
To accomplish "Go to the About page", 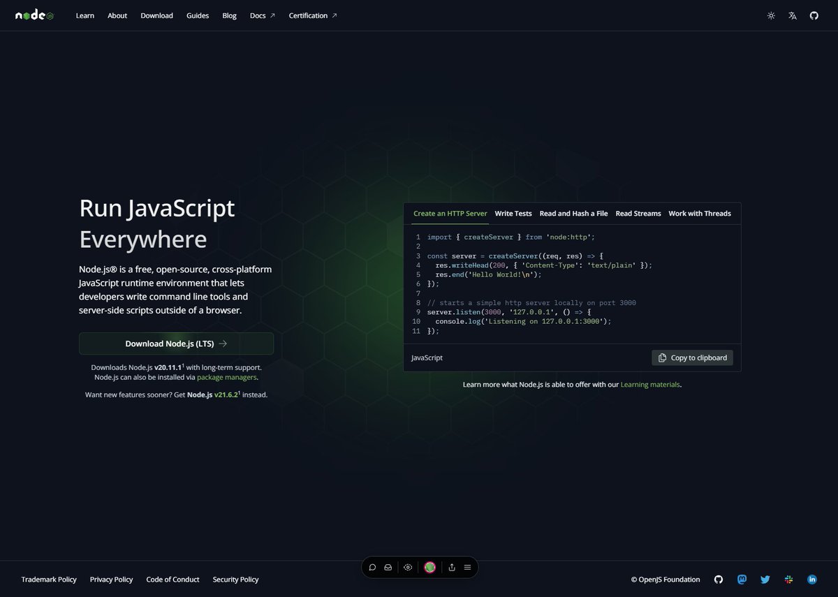I will pos(117,15).
